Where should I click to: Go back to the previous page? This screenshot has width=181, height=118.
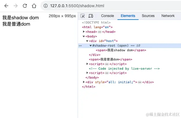(6, 6)
